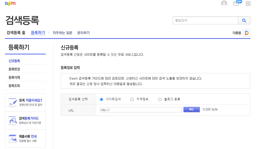Open the 자주하는 질문 tab
The image size is (273, 149).
pyautogui.click(x=62, y=33)
